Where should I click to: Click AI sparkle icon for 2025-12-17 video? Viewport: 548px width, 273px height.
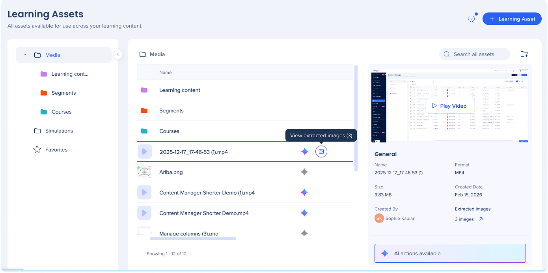click(x=304, y=151)
